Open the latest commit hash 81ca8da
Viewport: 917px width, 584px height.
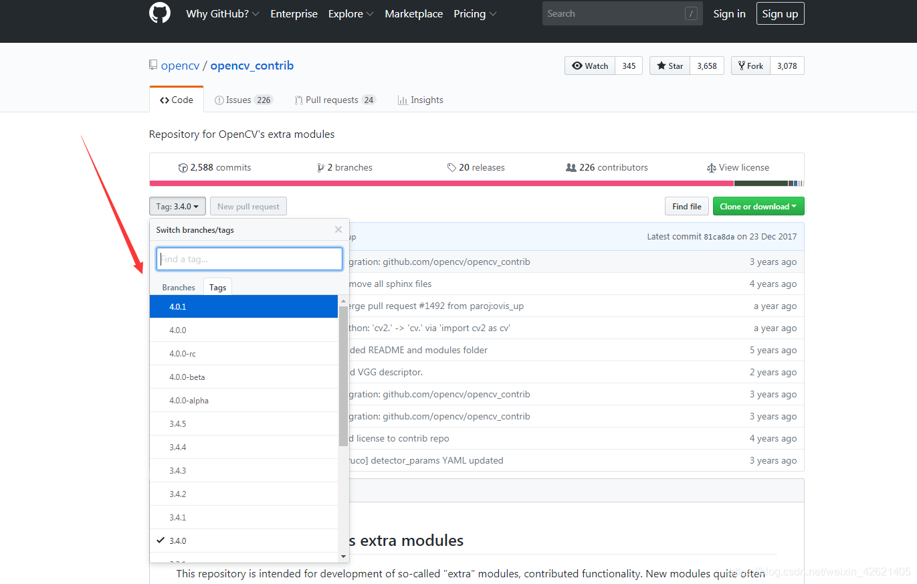point(719,237)
